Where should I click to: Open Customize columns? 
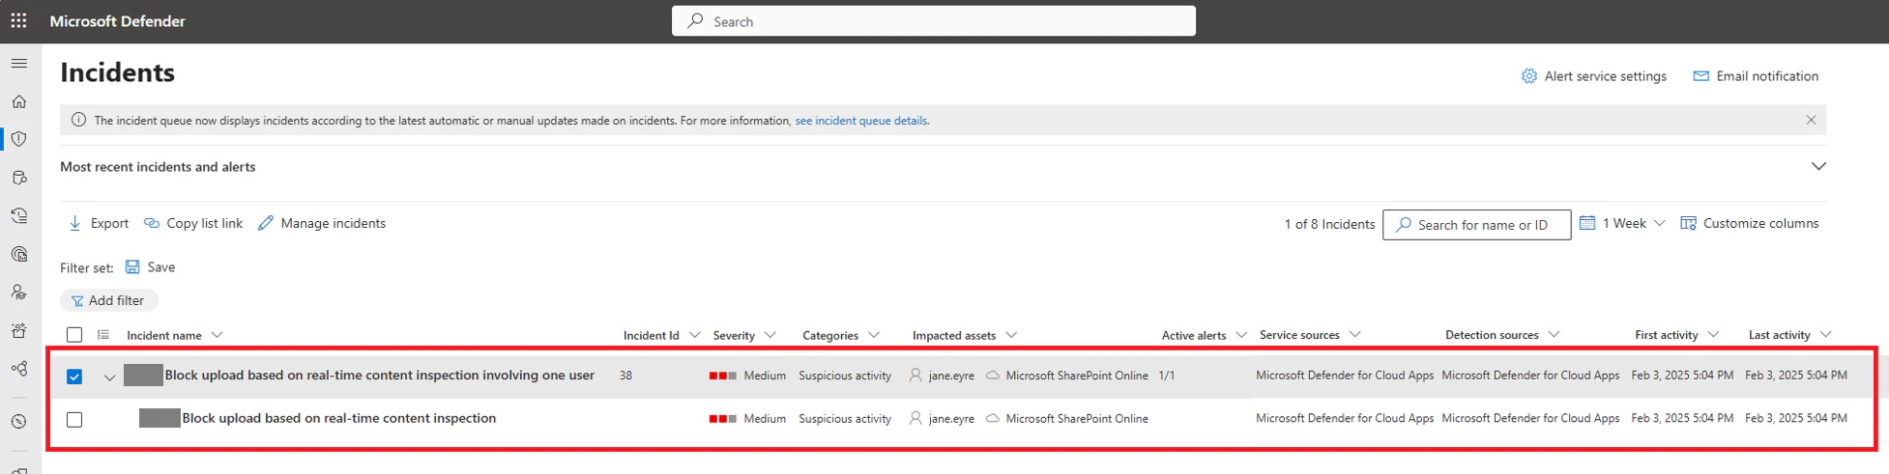click(x=1749, y=223)
